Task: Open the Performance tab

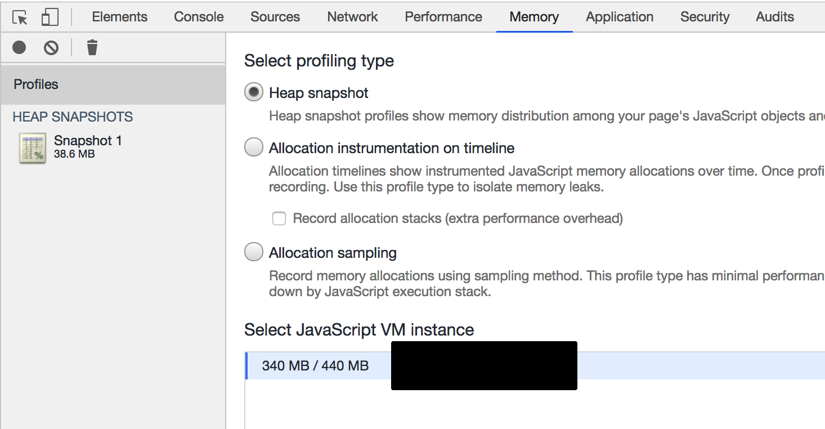Action: pos(443,17)
